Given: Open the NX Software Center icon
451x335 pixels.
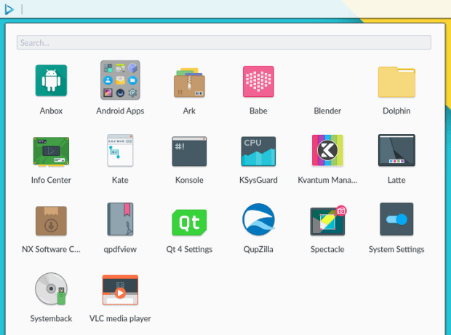Looking at the screenshot, I should point(51,221).
